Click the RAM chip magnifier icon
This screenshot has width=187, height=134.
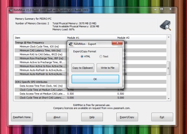pos(166,25)
